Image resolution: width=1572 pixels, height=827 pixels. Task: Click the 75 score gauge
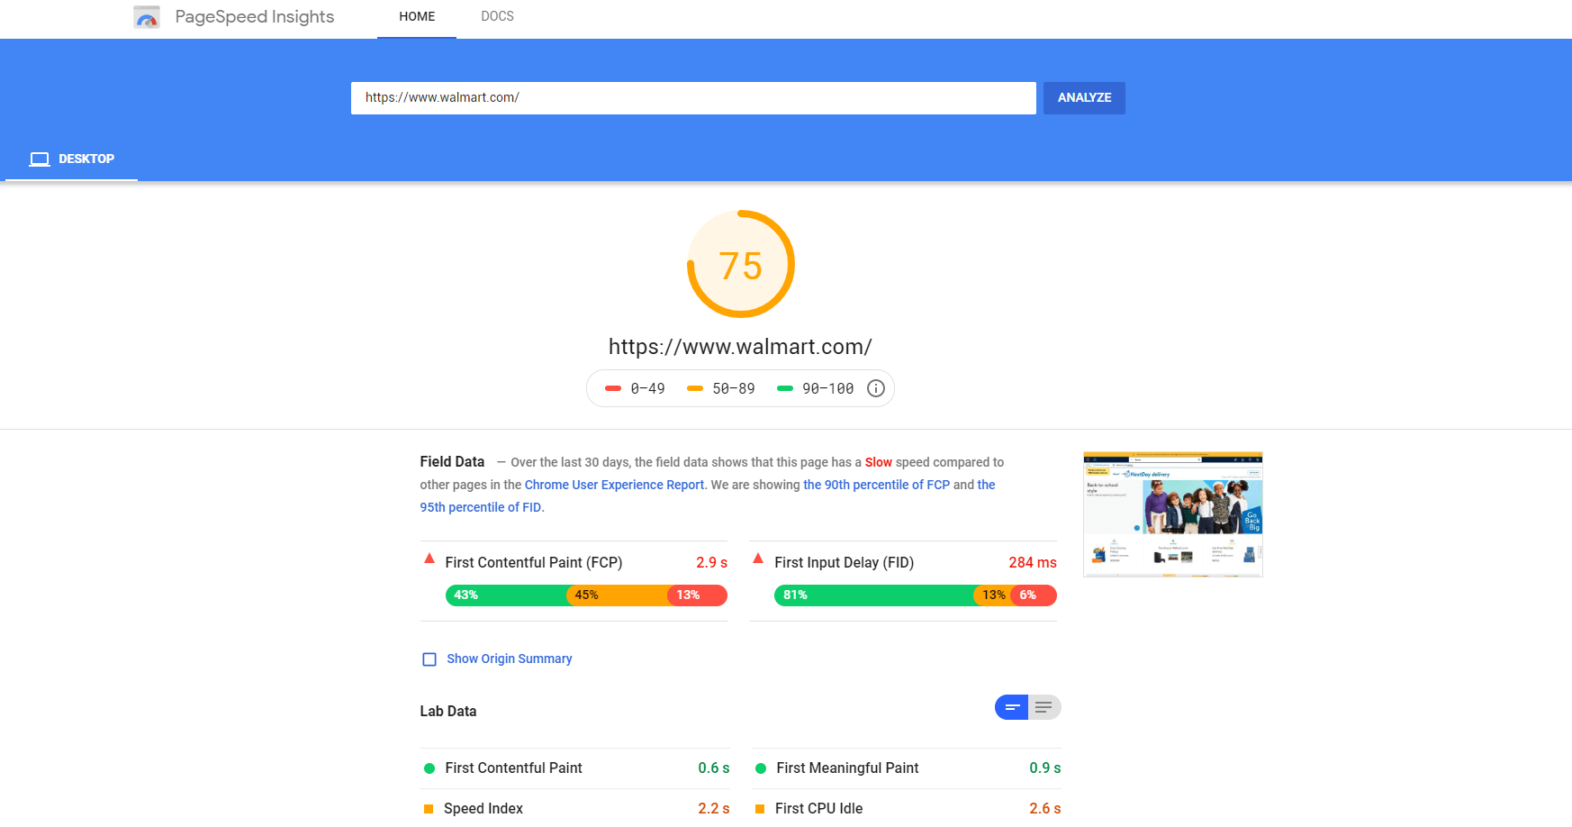(x=741, y=265)
